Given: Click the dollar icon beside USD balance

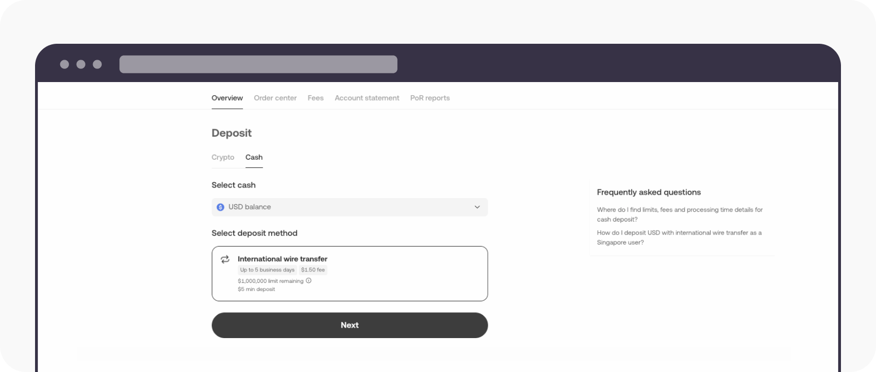Looking at the screenshot, I should (x=221, y=207).
